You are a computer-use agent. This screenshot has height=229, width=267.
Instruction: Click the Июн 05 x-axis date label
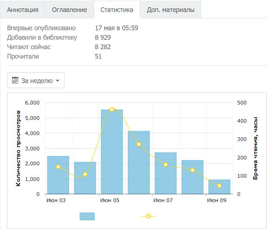pos(111,200)
